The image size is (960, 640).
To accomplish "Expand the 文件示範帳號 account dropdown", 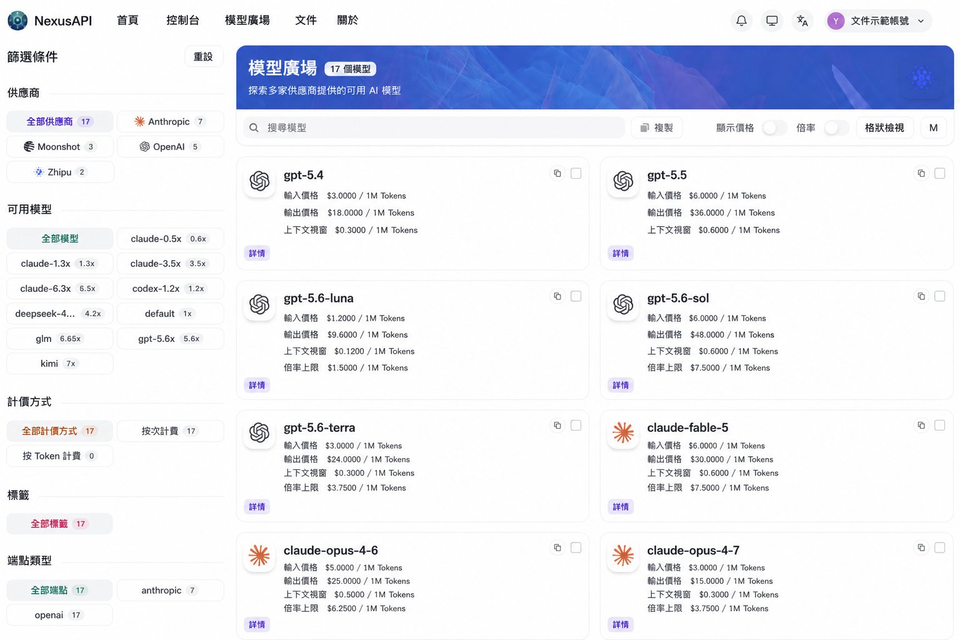I will (878, 21).
